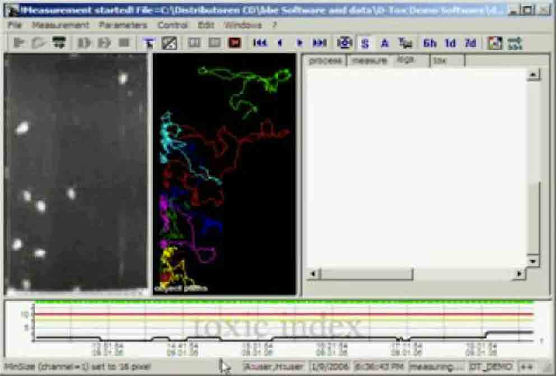The height and width of the screenshot is (376, 556).
Task: Toggle the diagonal slash box icon
Action: click(x=169, y=43)
